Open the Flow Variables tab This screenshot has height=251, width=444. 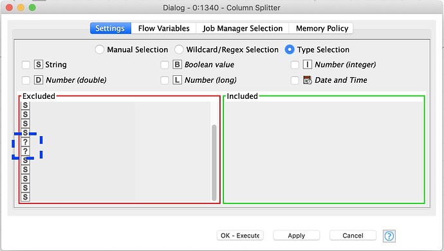click(x=163, y=28)
